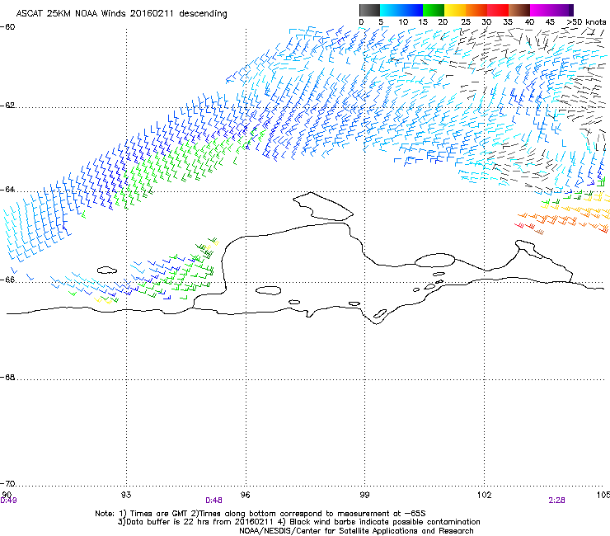The height and width of the screenshot is (536, 610).
Task: Click the "Times are GMT" note text
Action: pos(157,514)
